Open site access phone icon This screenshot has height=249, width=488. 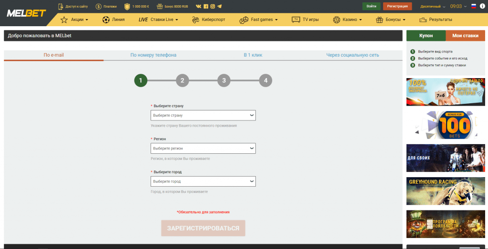tap(61, 6)
